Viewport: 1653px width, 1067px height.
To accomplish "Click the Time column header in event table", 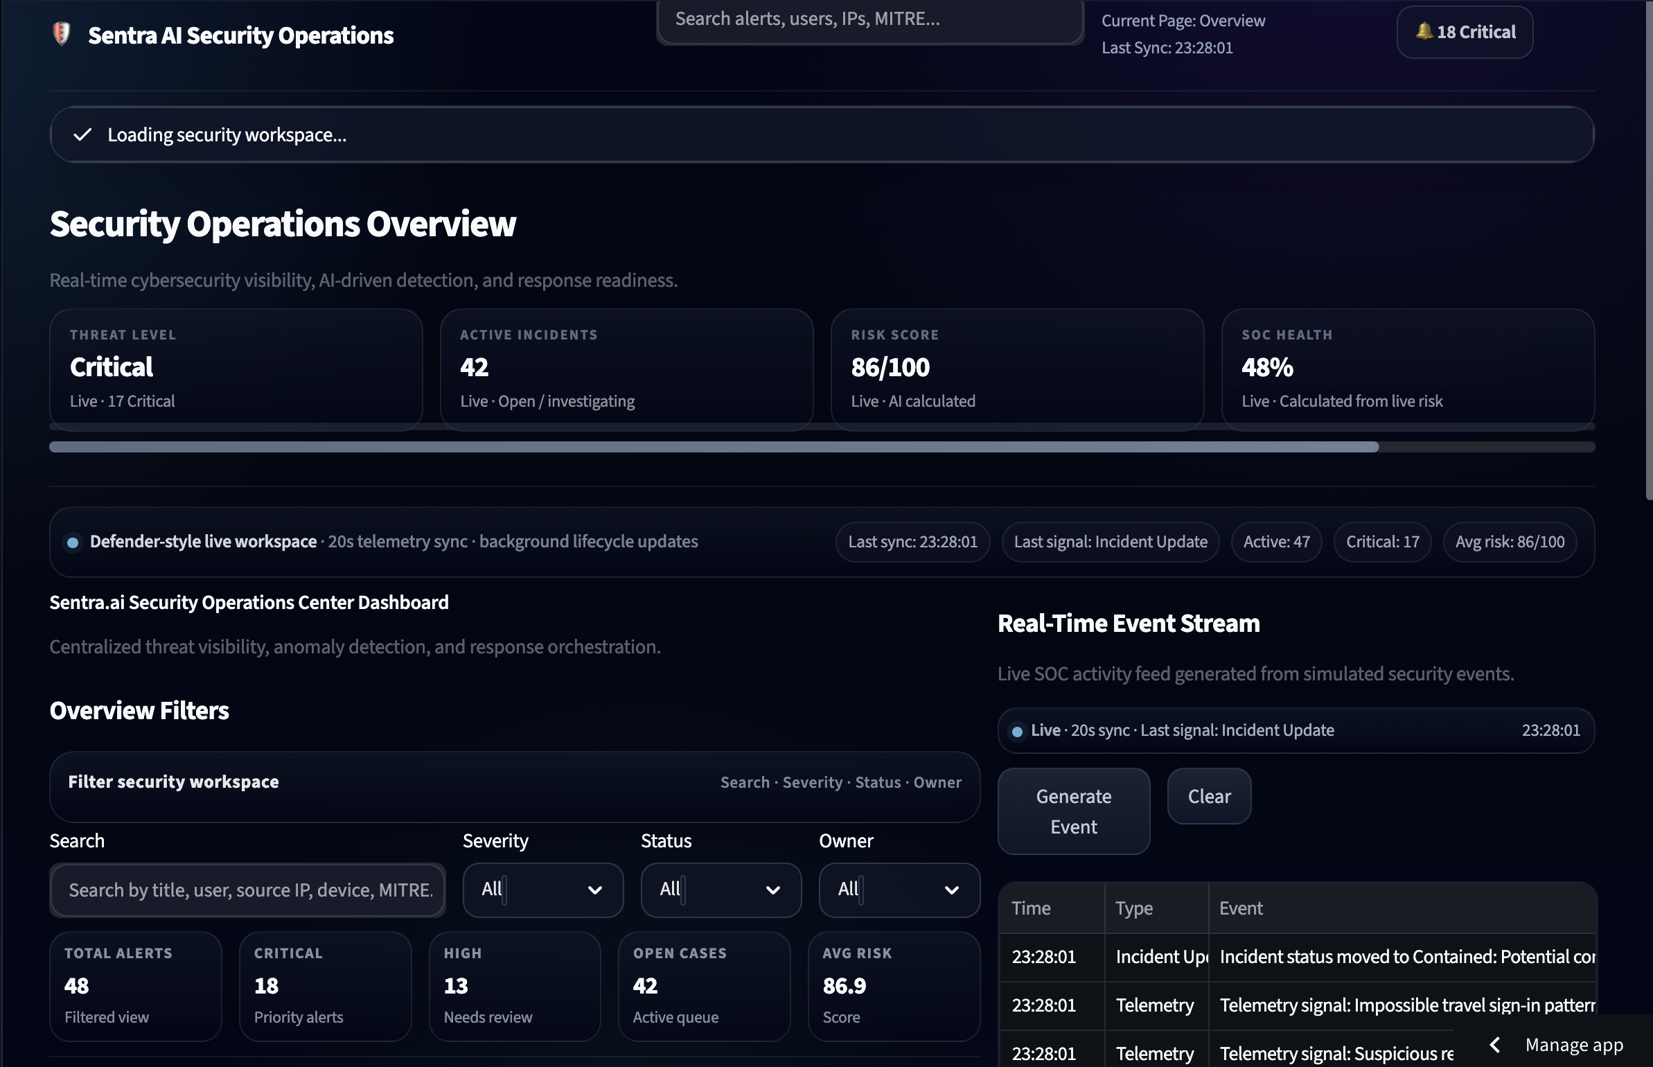I will point(1051,908).
